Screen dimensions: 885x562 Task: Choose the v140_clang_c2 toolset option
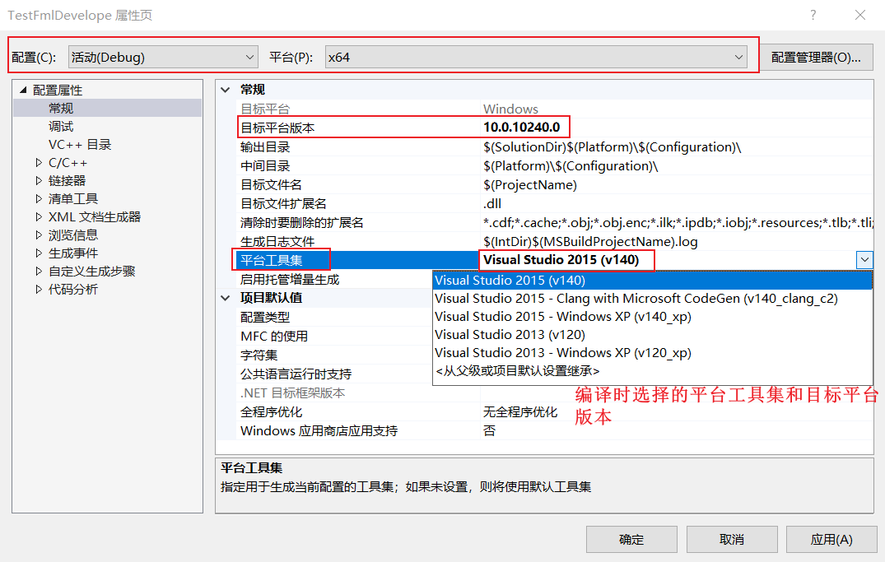pyautogui.click(x=653, y=299)
